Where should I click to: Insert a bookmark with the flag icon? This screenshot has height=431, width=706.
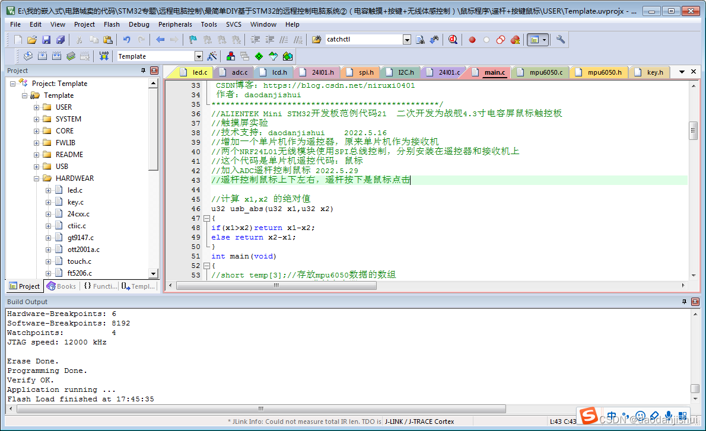pos(193,40)
